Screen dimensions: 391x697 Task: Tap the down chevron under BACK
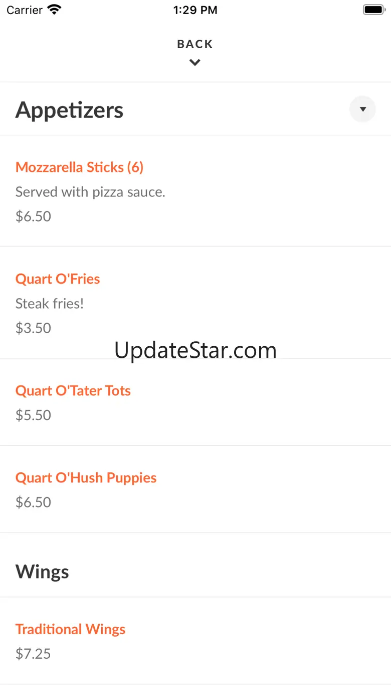pyautogui.click(x=195, y=63)
